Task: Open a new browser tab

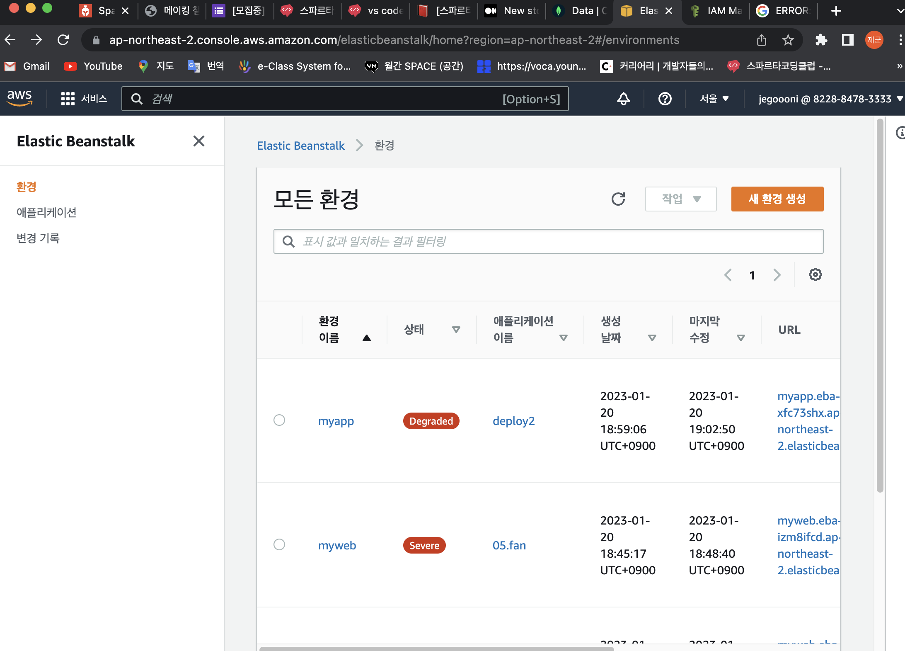Action: pos(836,11)
